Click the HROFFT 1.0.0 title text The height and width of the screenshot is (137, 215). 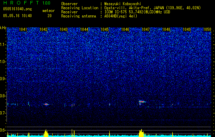coord(27,3)
